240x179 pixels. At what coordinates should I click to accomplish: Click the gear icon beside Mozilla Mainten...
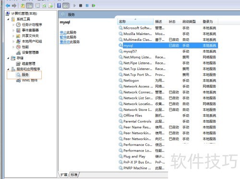tap(120, 34)
